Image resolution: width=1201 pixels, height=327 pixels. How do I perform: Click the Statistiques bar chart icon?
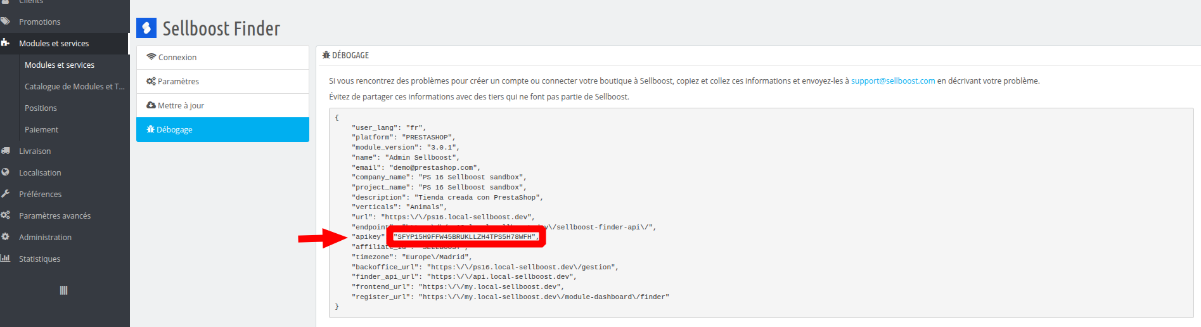(5, 259)
